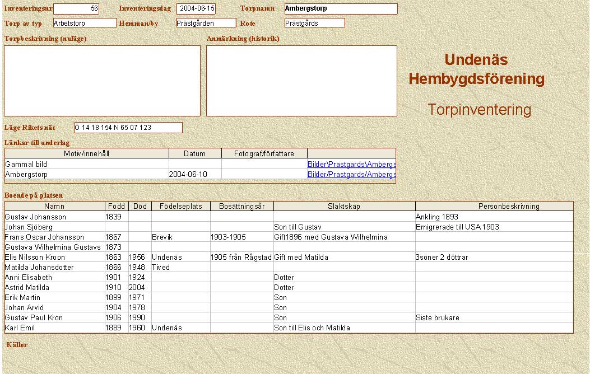Click inside the Torpbeskrivning (nuläge) text area
The width and height of the screenshot is (590, 374).
tap(102, 81)
